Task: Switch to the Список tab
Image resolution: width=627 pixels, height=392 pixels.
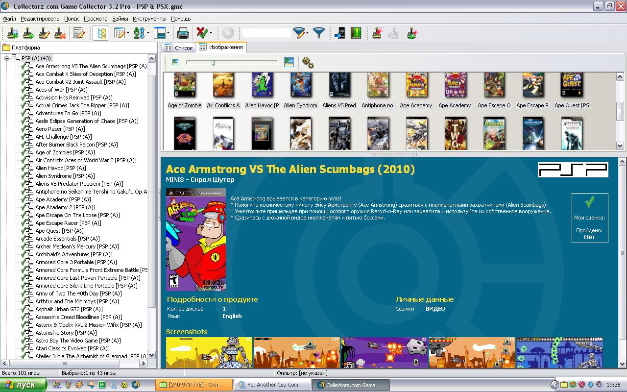Action: click(179, 48)
